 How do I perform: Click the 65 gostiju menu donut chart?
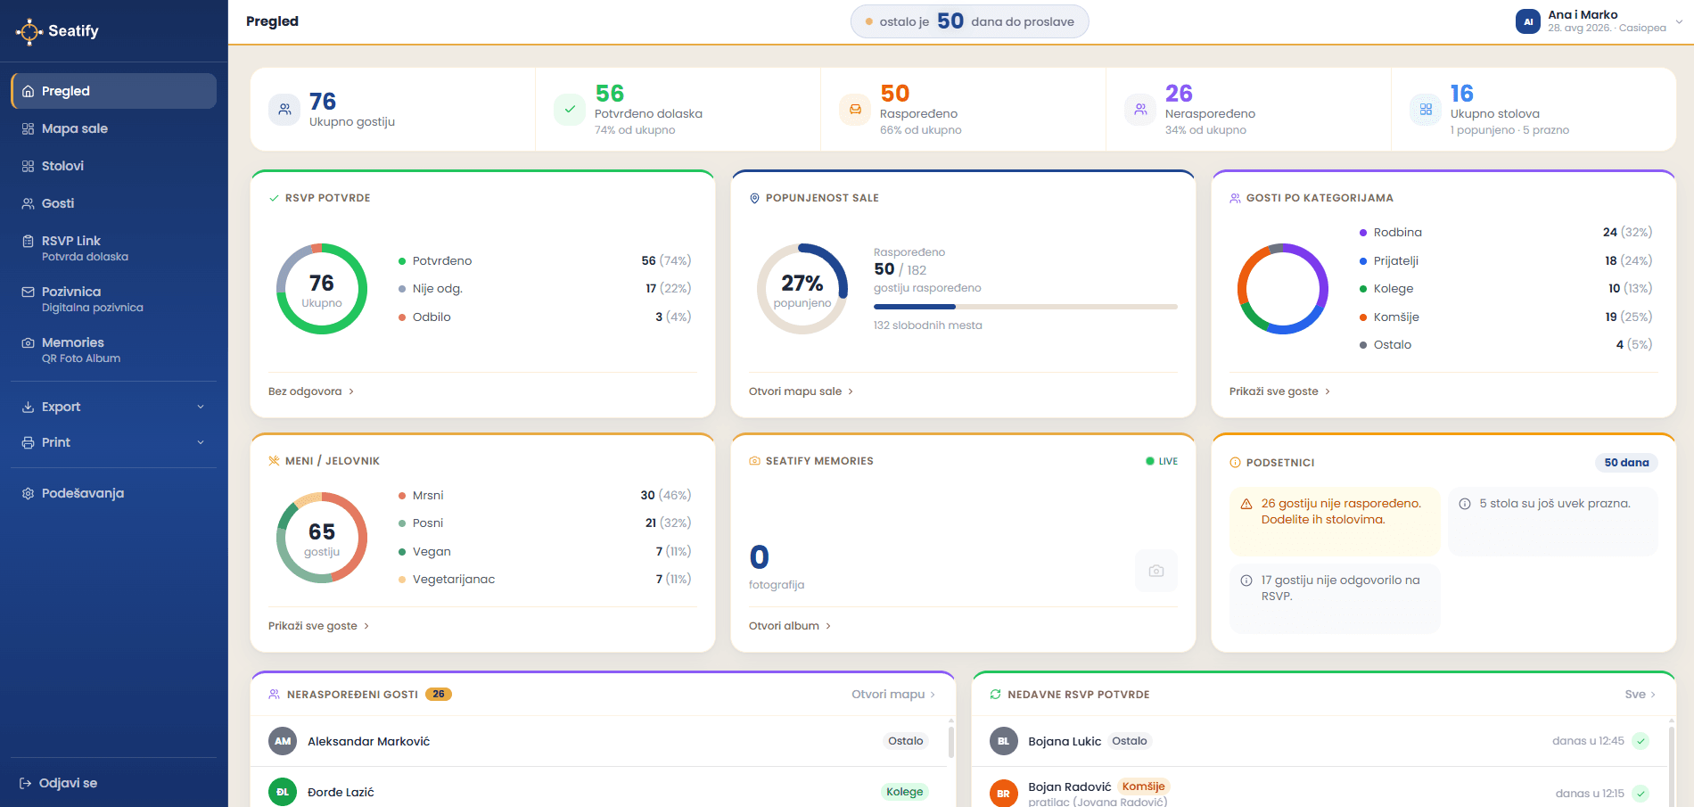click(322, 538)
